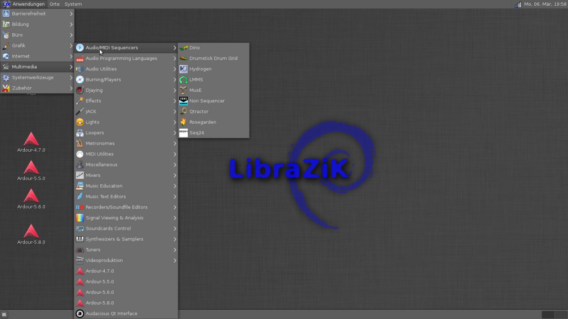Open MusE sequencer icon
Image resolution: width=568 pixels, height=319 pixels.
point(183,90)
